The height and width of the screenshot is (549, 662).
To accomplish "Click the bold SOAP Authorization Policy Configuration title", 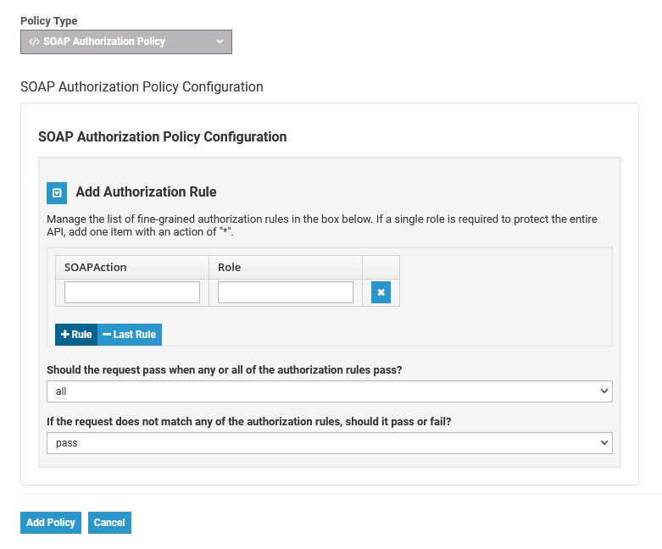I will pyautogui.click(x=163, y=136).
